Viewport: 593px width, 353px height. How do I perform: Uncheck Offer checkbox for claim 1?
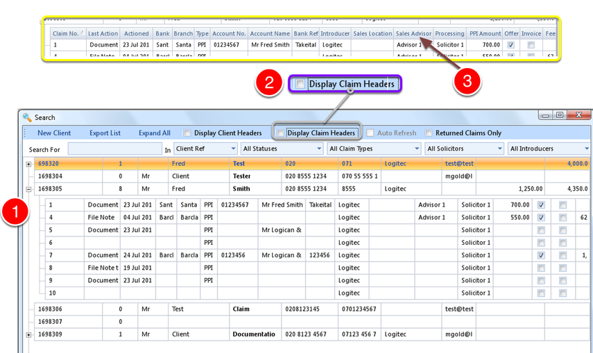[x=541, y=205]
